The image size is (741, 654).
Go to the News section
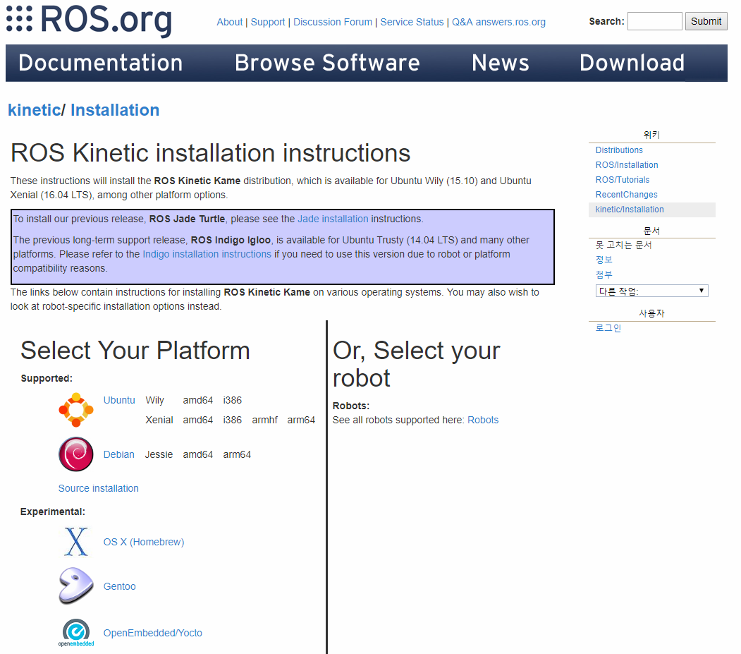(x=501, y=63)
